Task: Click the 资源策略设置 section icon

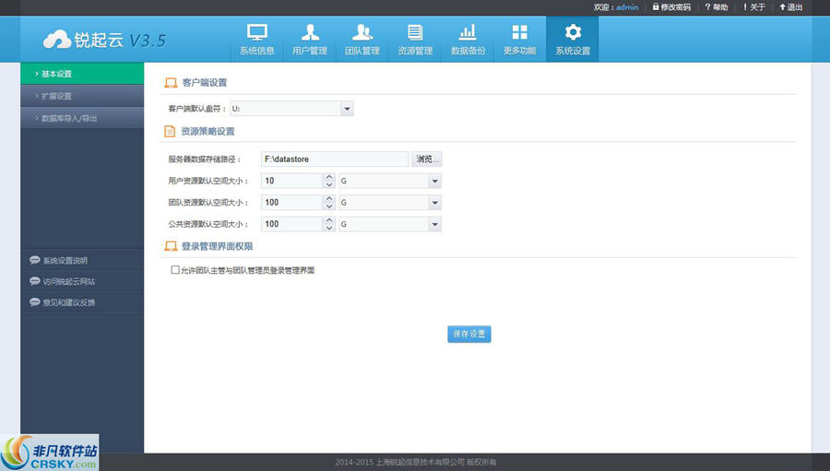Action: [x=170, y=131]
